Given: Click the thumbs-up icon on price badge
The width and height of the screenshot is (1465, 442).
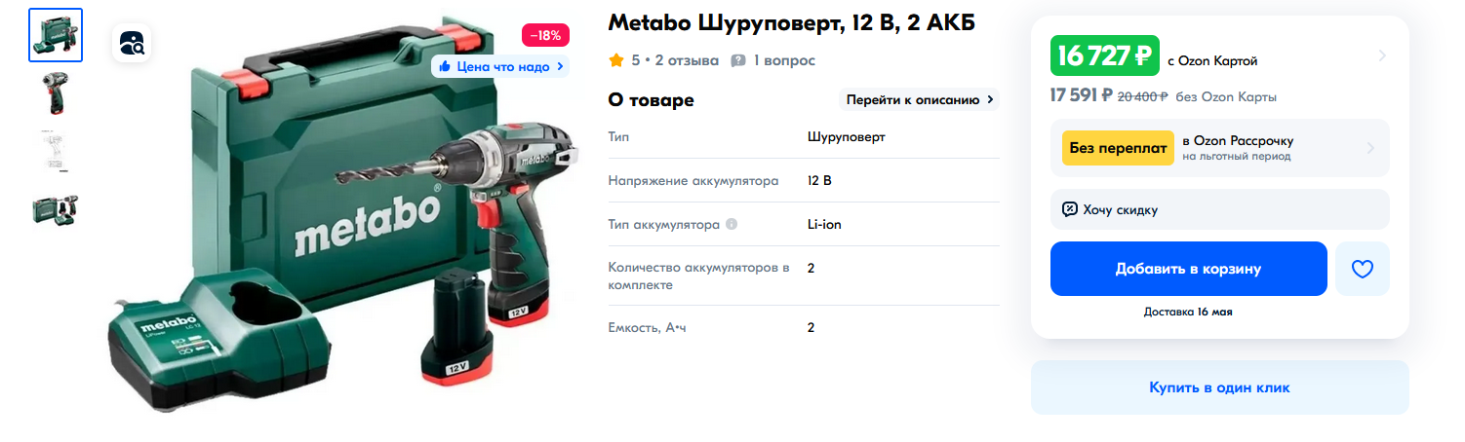Looking at the screenshot, I should click(445, 66).
